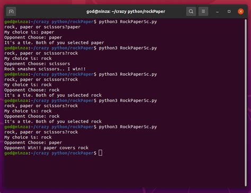The height and width of the screenshot is (193, 251).
Task: Click the cursor at the last prompt
Action: [x=100, y=153]
